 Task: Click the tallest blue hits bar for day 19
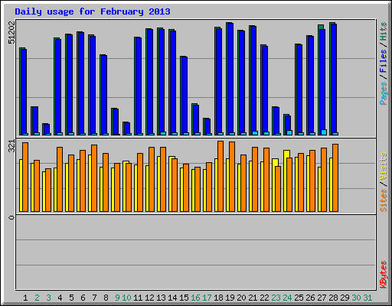click(x=230, y=79)
